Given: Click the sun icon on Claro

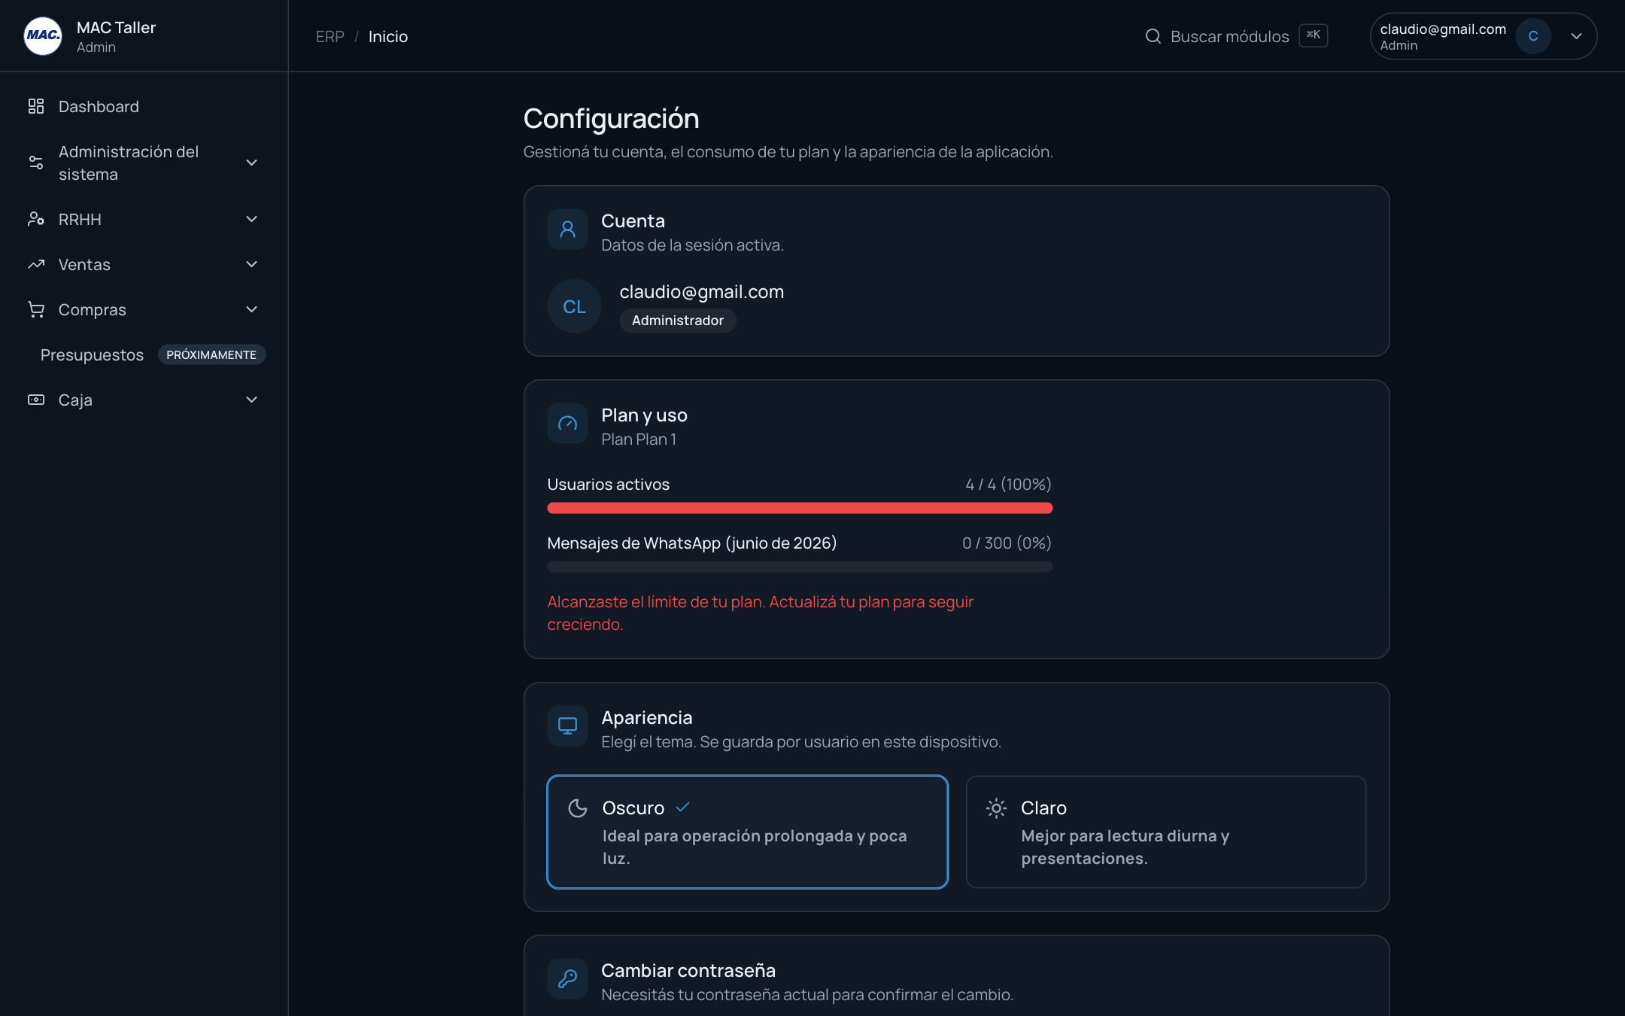Looking at the screenshot, I should 996,808.
